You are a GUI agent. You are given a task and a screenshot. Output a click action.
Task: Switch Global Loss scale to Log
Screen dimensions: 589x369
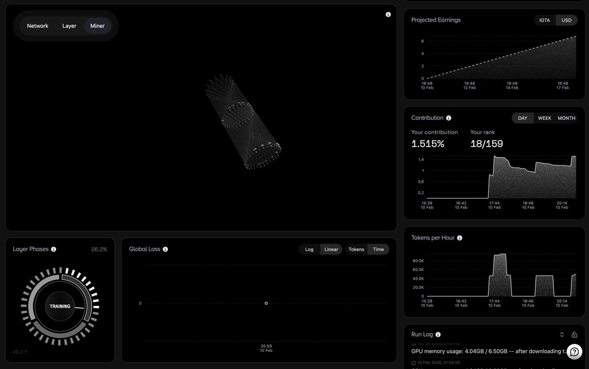point(309,249)
